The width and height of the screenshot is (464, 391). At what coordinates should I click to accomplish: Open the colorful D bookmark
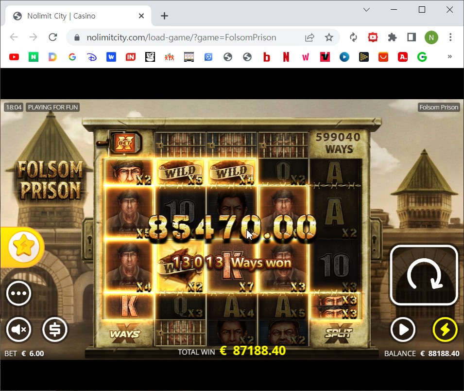(x=52, y=57)
